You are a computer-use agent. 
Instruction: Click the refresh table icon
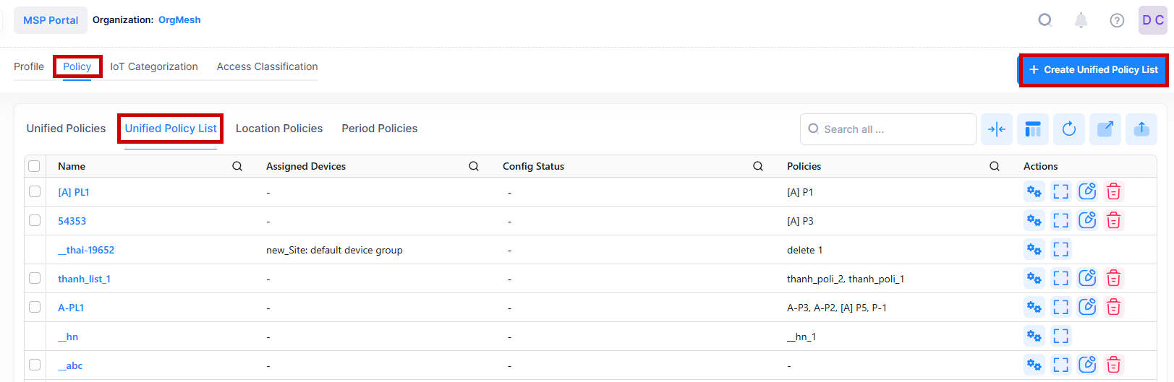[1068, 129]
